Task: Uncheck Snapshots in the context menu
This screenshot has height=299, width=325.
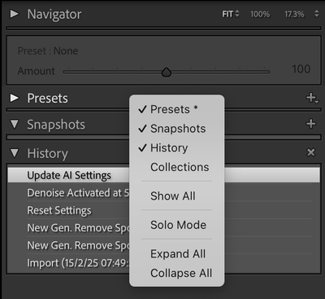Action: coord(176,129)
